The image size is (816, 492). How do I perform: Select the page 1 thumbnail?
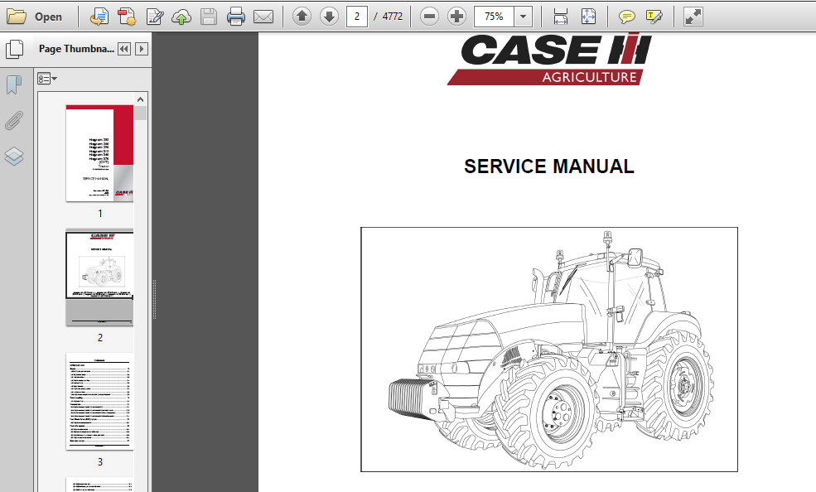coord(99,153)
